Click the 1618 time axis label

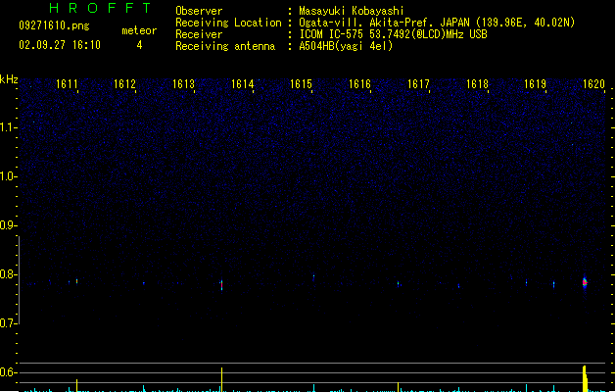477,84
